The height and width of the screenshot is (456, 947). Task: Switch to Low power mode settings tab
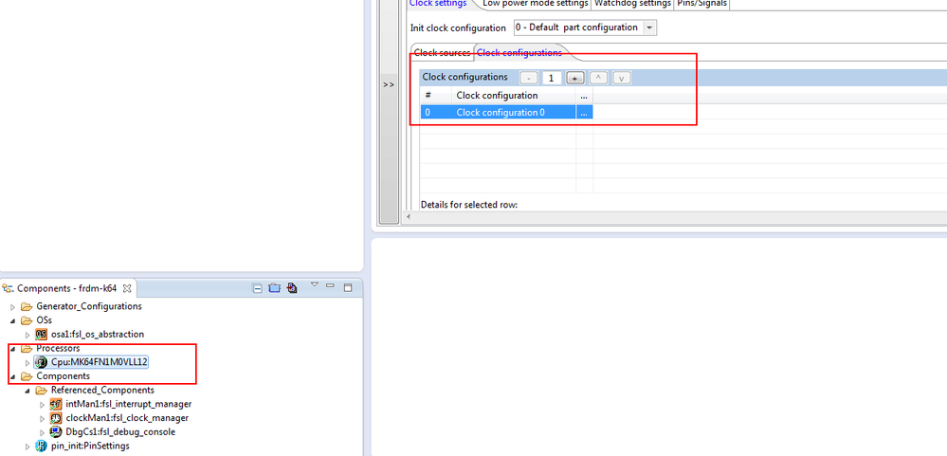pos(535,4)
